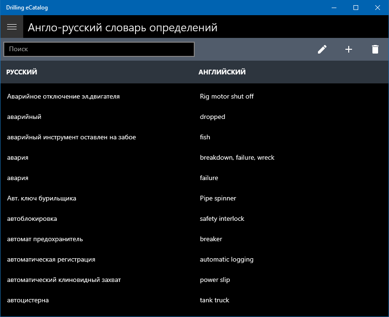Choose the 'автомат предохранитель' row

(45, 239)
